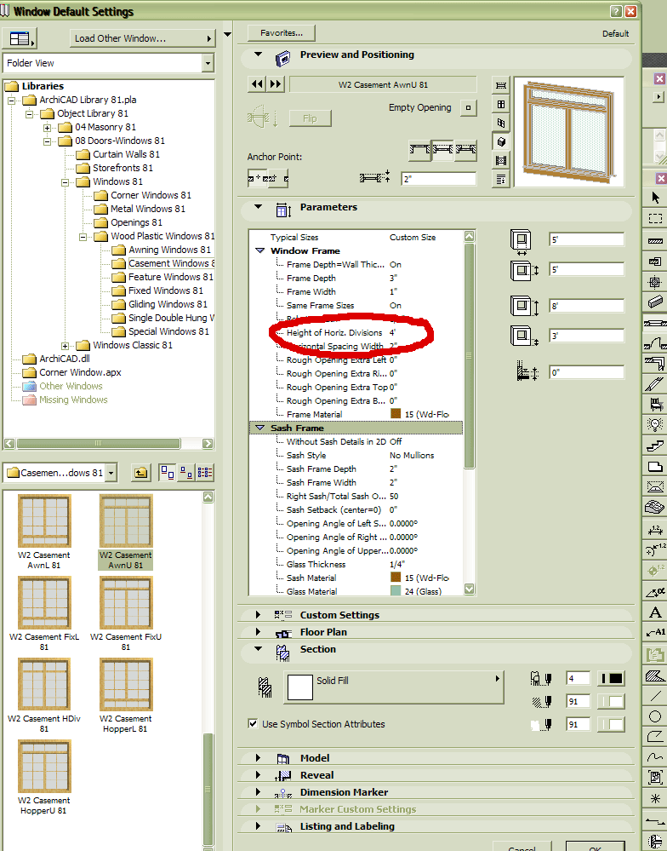Expand the Dimension Marker panel
Viewport: 667px width, 851px height.
click(258, 792)
